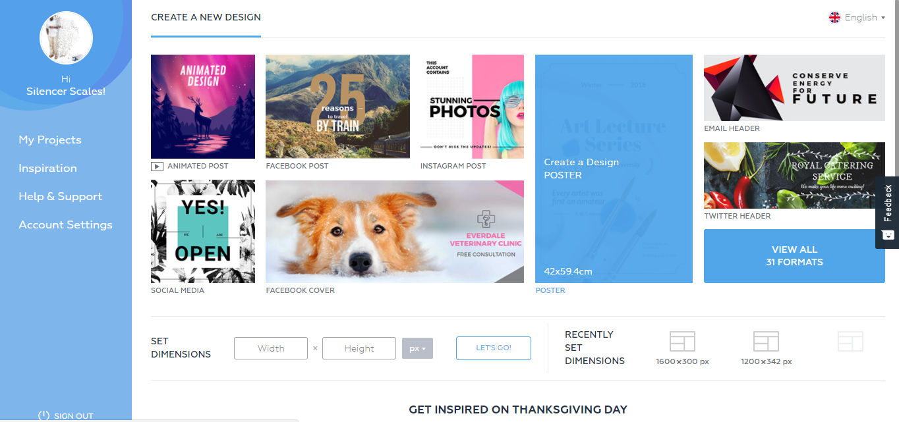Click the UK flag language icon
Viewport: 899px width, 422px height.
pos(835,18)
